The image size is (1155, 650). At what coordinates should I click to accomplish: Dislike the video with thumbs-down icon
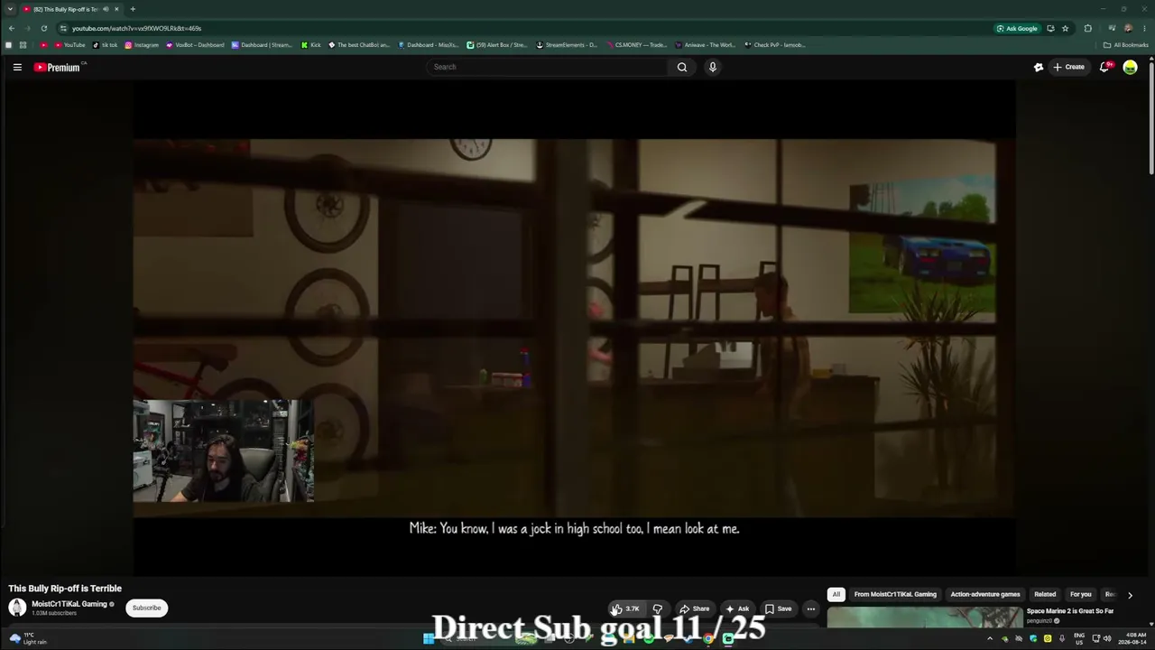(x=658, y=608)
